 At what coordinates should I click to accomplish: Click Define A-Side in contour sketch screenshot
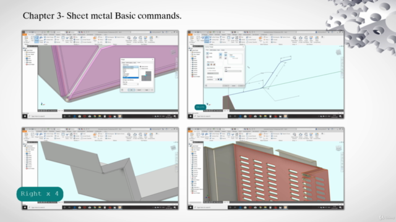pos(301,39)
